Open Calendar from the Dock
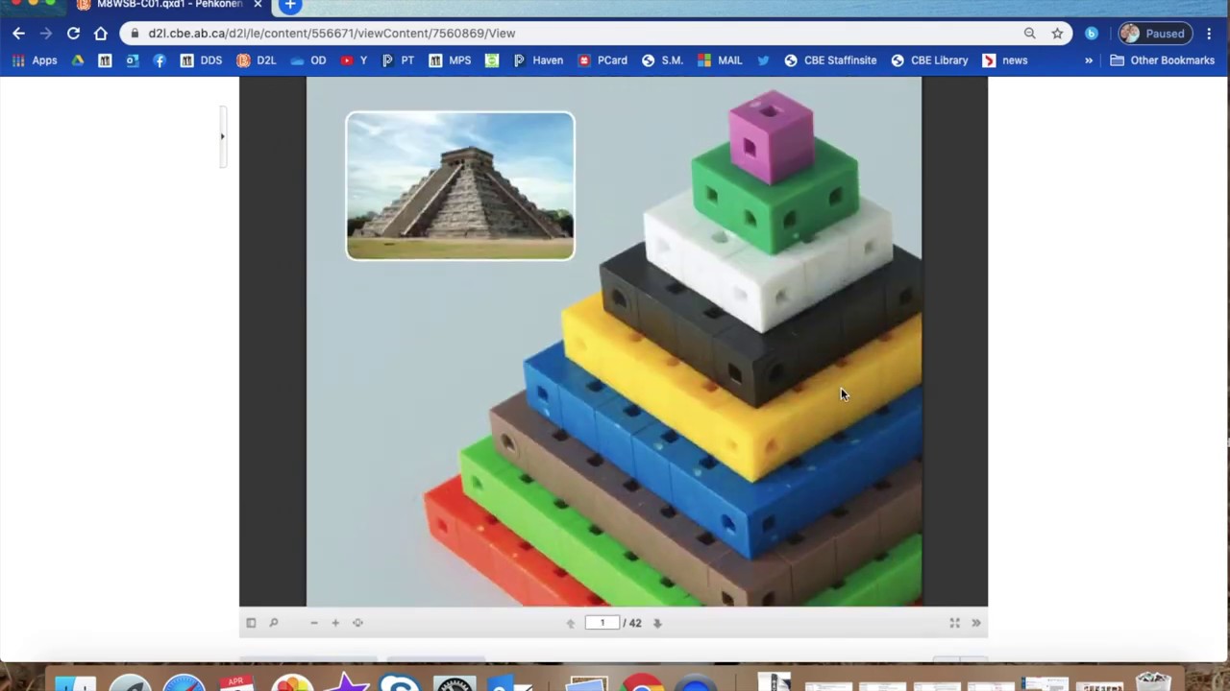 pyautogui.click(x=236, y=682)
